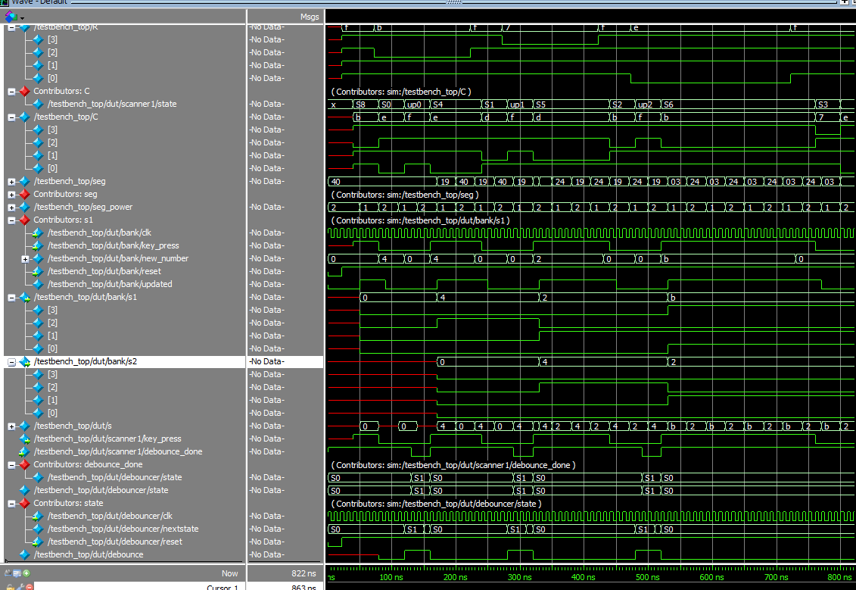Click the red diamond icon beside Contributors: C
The image size is (856, 590).
click(24, 91)
